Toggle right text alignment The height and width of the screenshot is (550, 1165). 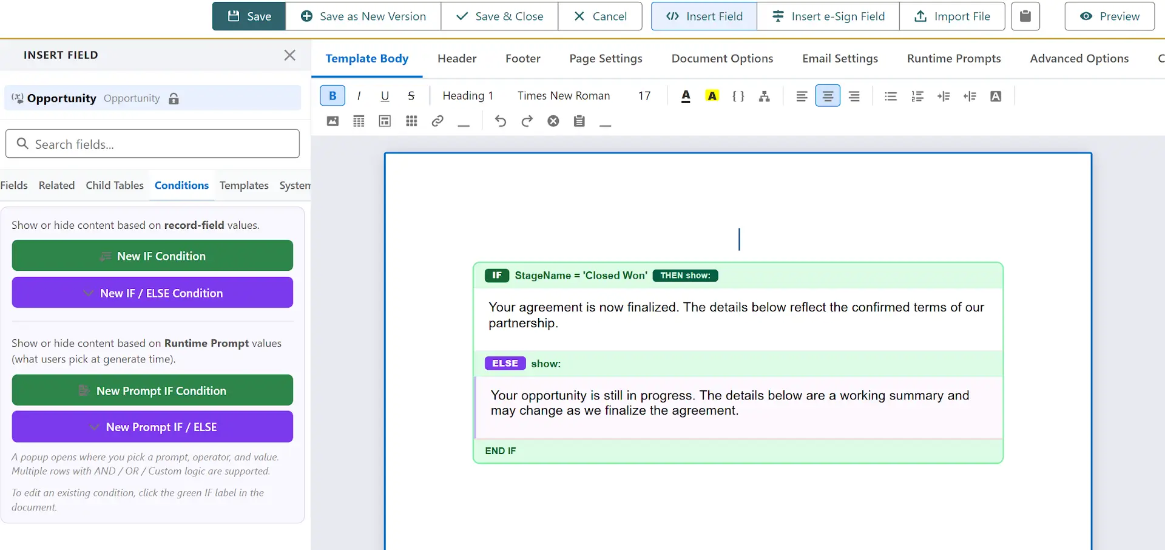(854, 96)
